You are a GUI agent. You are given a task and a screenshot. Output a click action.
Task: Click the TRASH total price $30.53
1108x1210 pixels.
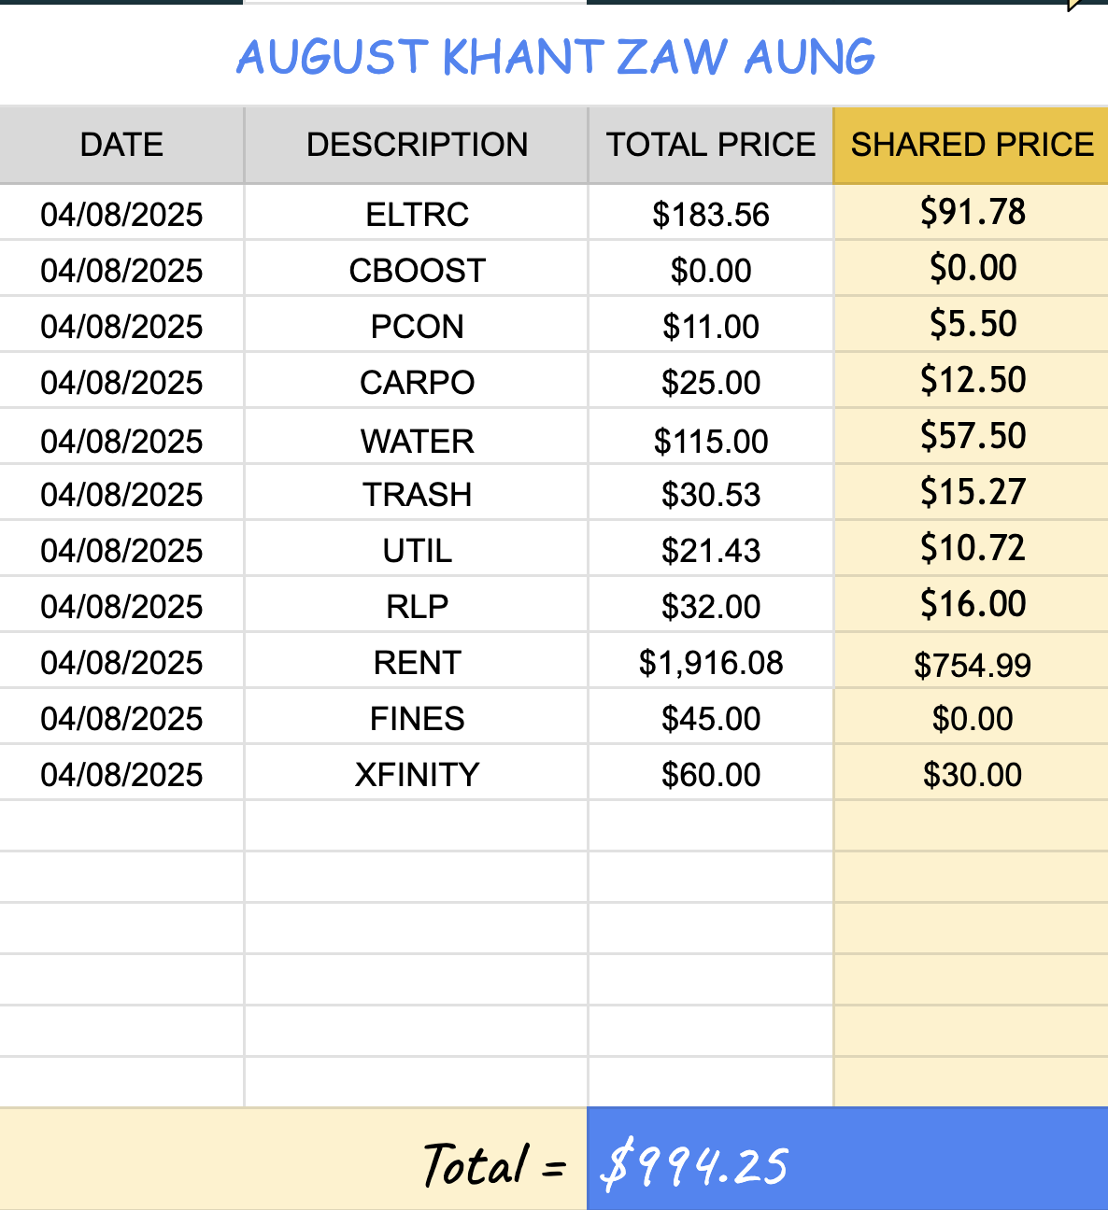tap(711, 494)
